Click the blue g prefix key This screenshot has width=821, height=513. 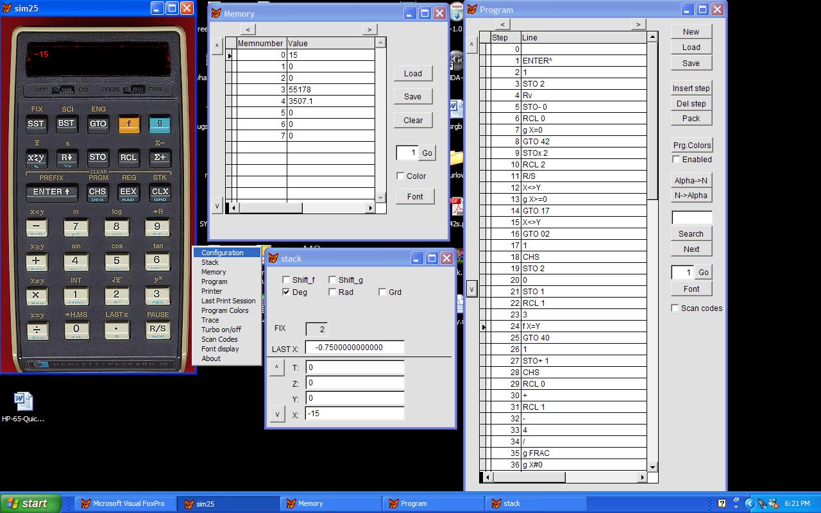coord(160,124)
